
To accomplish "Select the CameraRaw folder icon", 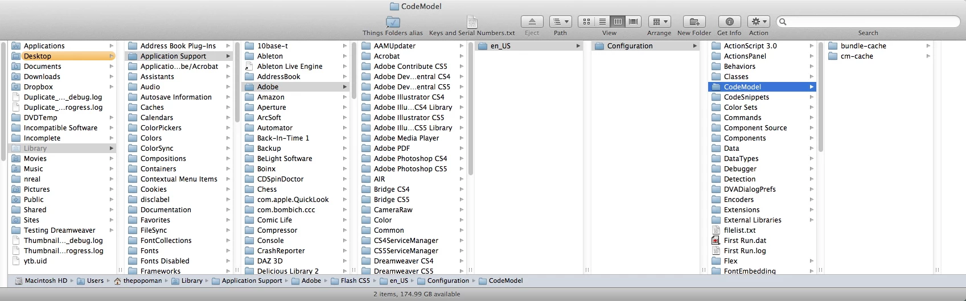I will coord(366,210).
